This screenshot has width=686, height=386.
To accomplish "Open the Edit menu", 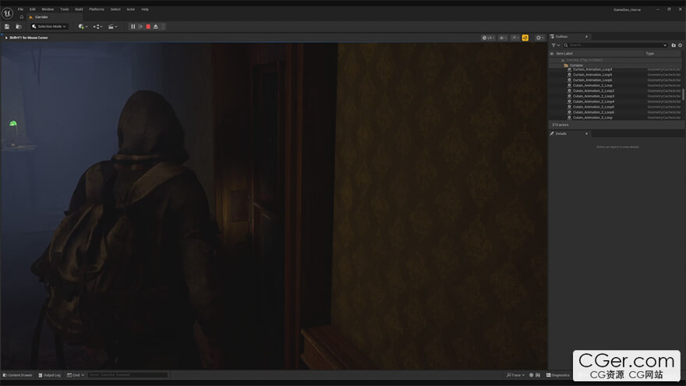I will (x=33, y=9).
